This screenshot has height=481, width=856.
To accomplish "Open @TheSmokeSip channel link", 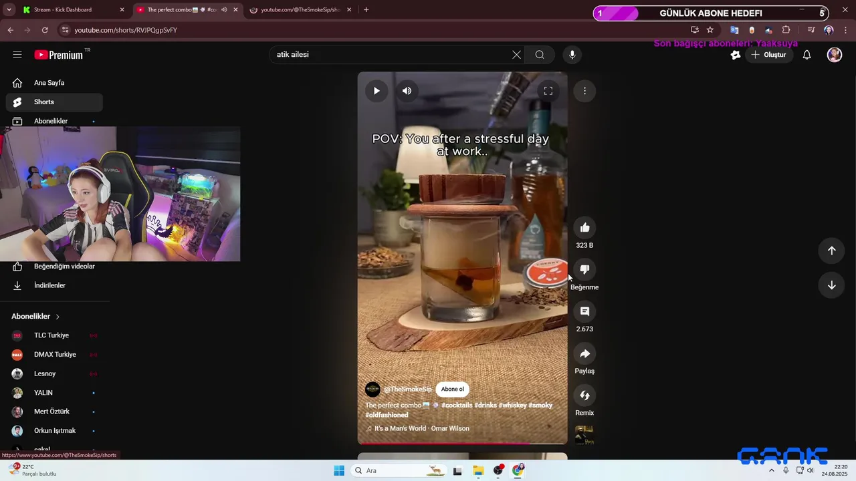I will pos(408,389).
